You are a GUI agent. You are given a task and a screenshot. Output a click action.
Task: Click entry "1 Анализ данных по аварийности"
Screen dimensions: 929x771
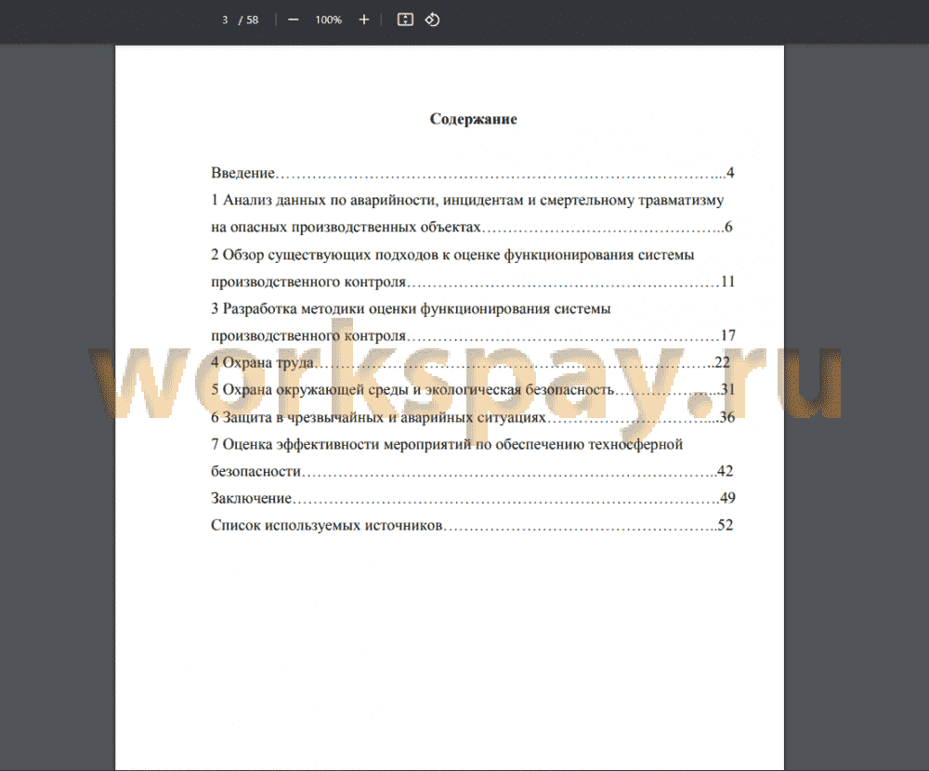467,201
